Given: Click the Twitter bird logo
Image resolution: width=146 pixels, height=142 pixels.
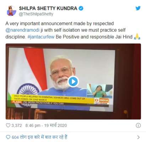Looking at the screenshot, I should (x=138, y=8).
